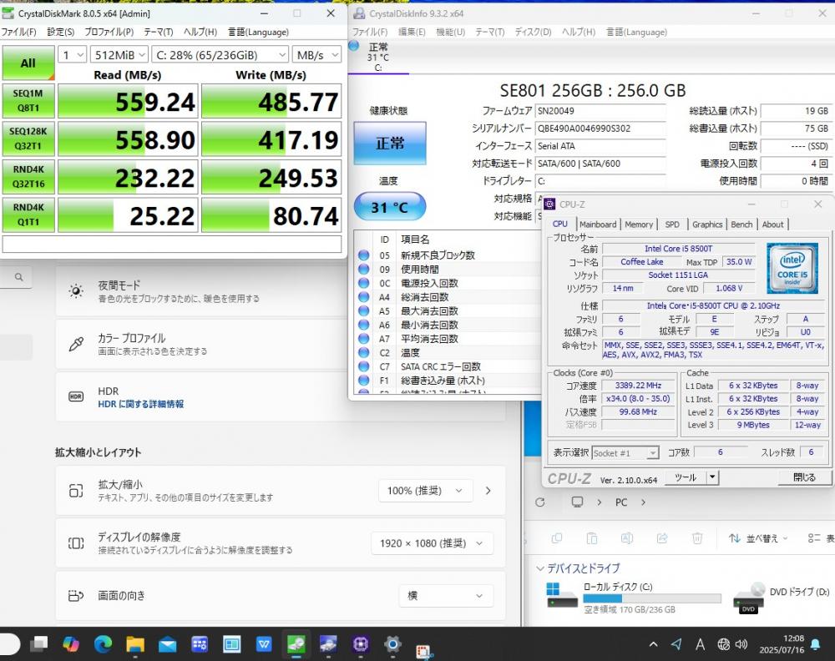Open the 1920 × 1080 resolution dropdown
The image size is (835, 661).
coord(432,543)
